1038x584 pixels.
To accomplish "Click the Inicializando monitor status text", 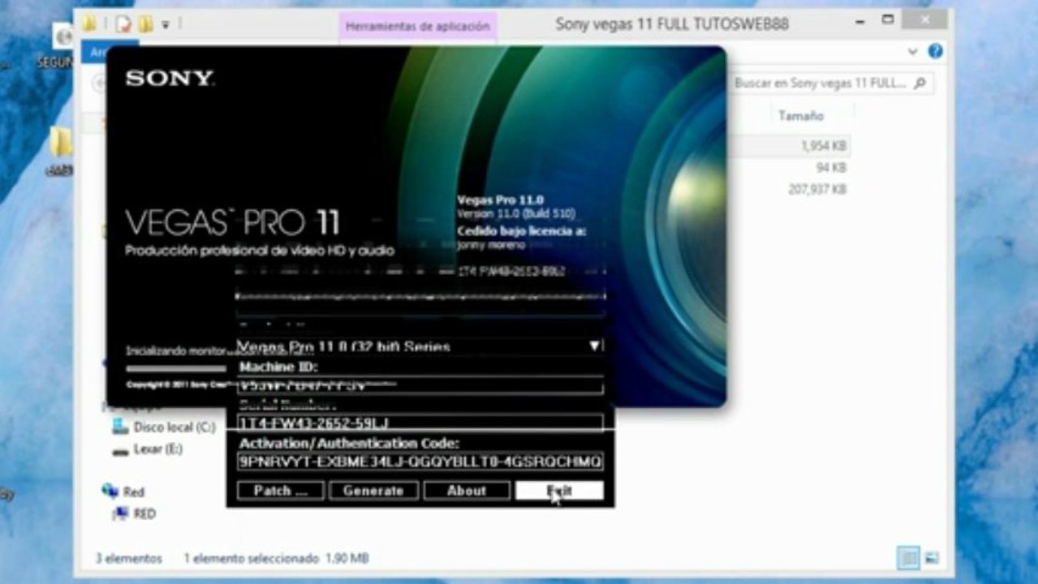I will tap(180, 351).
